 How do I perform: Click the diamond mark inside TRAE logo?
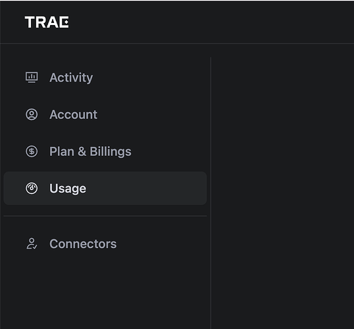(x=66, y=22)
